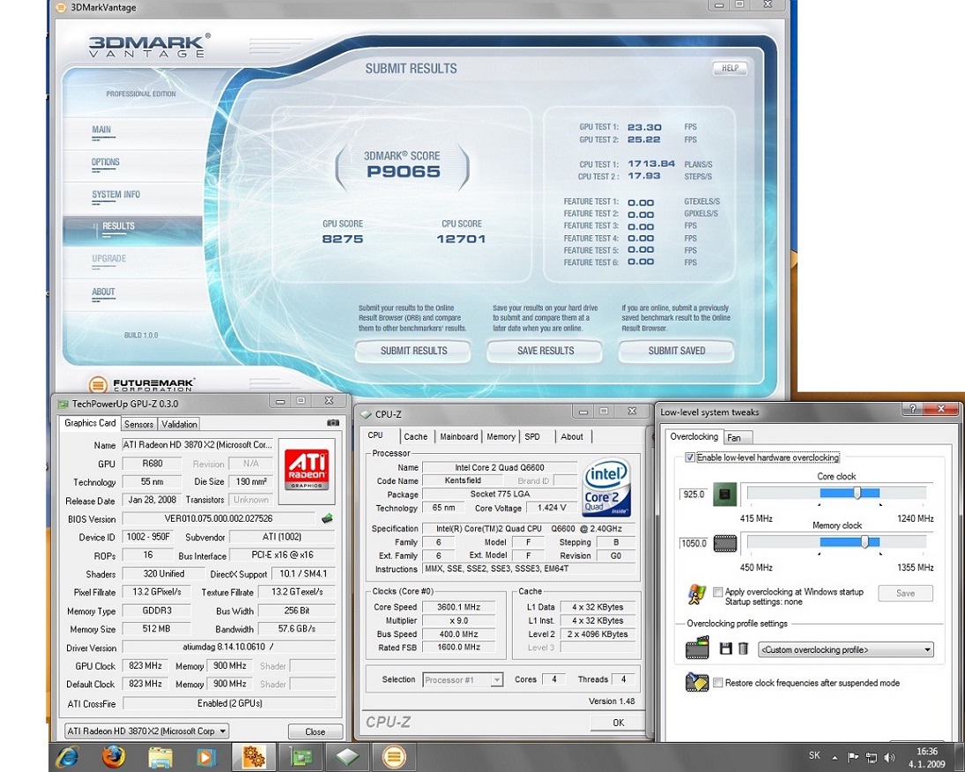
Task: Click the GPU-Z Name field ATI Radeon HD 3870 X2
Action: click(x=197, y=444)
